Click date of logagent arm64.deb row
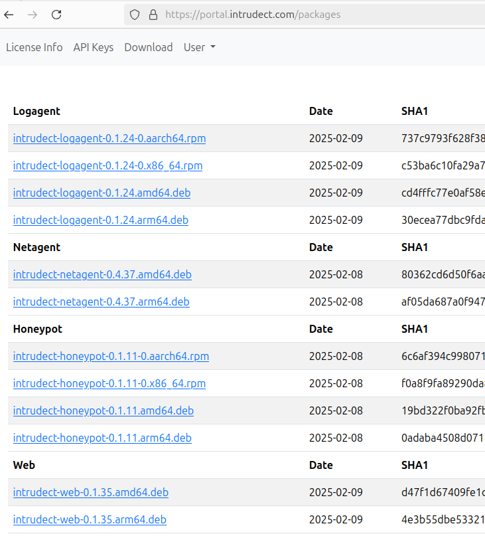The image size is (485, 538). click(336, 220)
